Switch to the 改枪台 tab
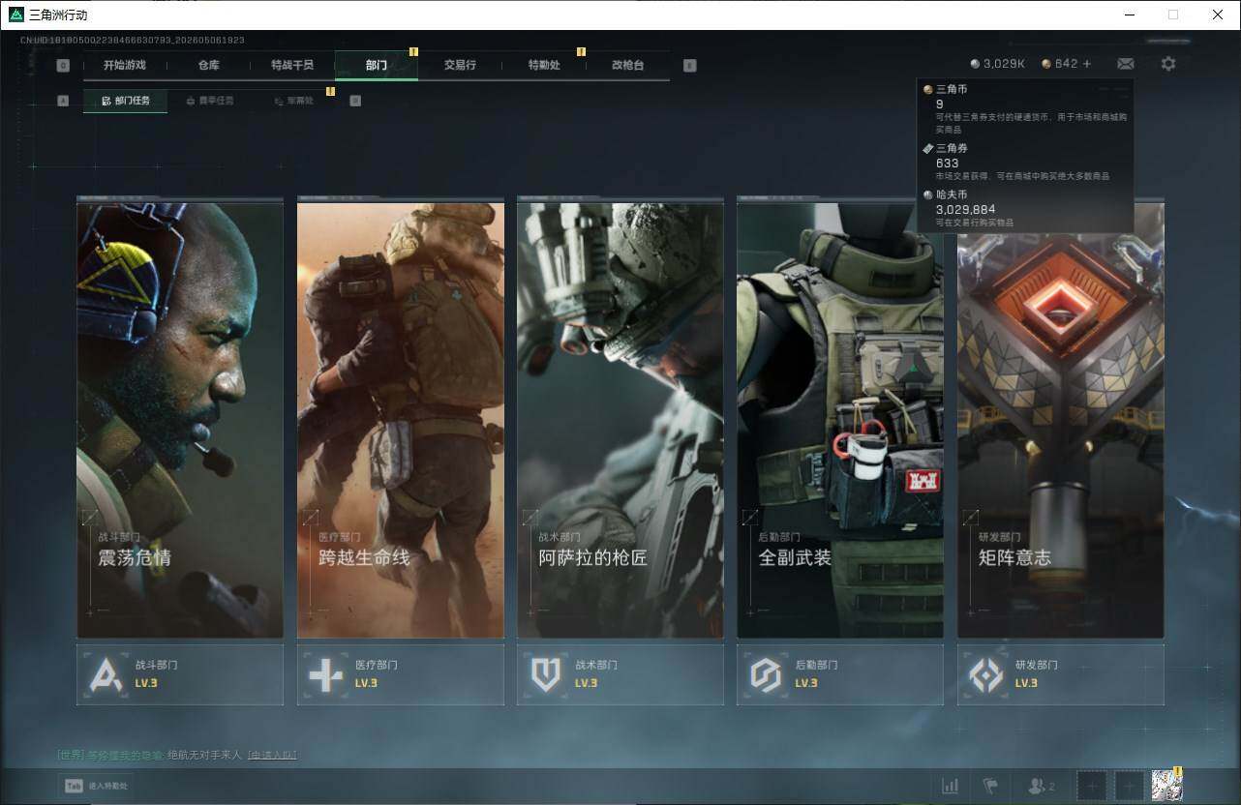The width and height of the screenshot is (1241, 805). click(627, 66)
